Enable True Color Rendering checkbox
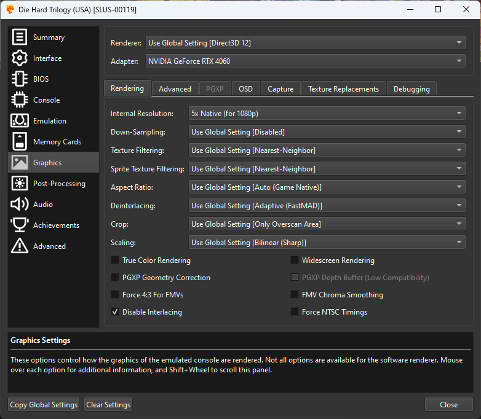This screenshot has width=481, height=419. [115, 260]
